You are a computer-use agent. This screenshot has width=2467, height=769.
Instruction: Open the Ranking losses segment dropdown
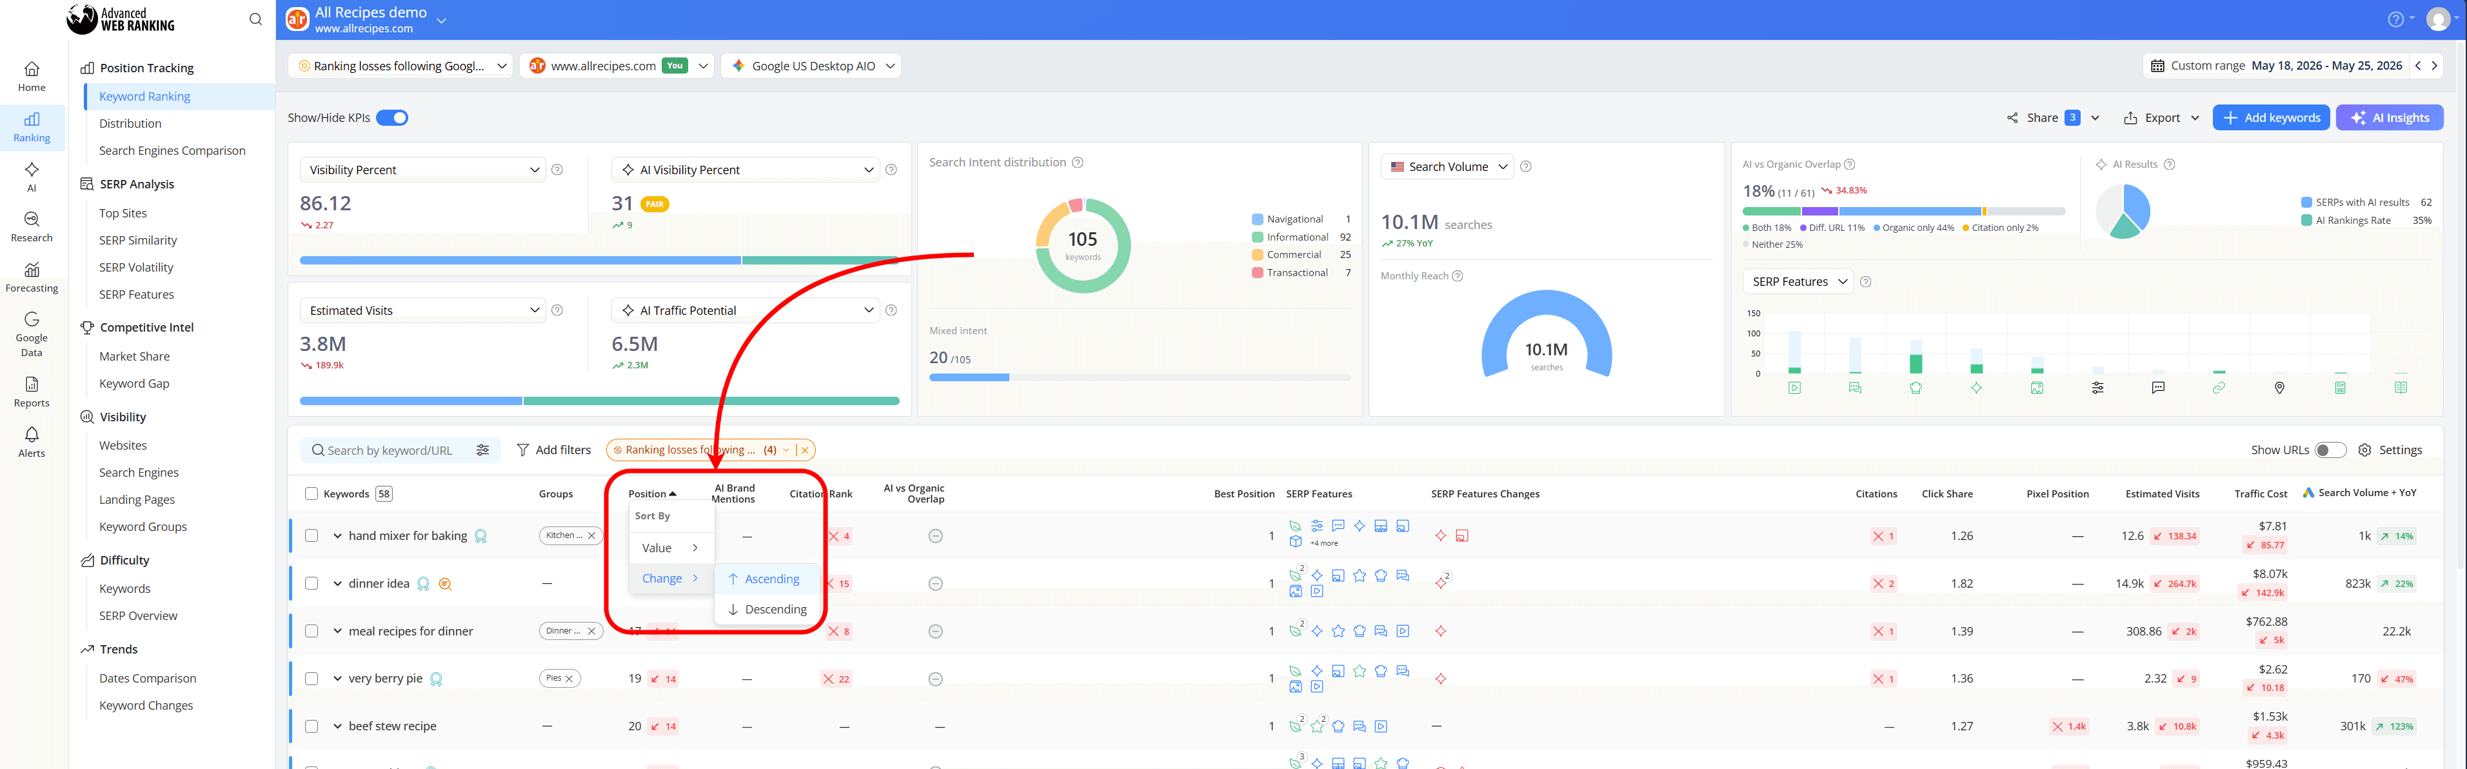coord(401,66)
